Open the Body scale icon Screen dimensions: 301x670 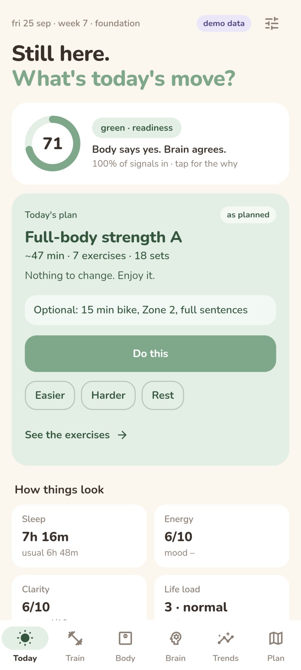(125, 638)
